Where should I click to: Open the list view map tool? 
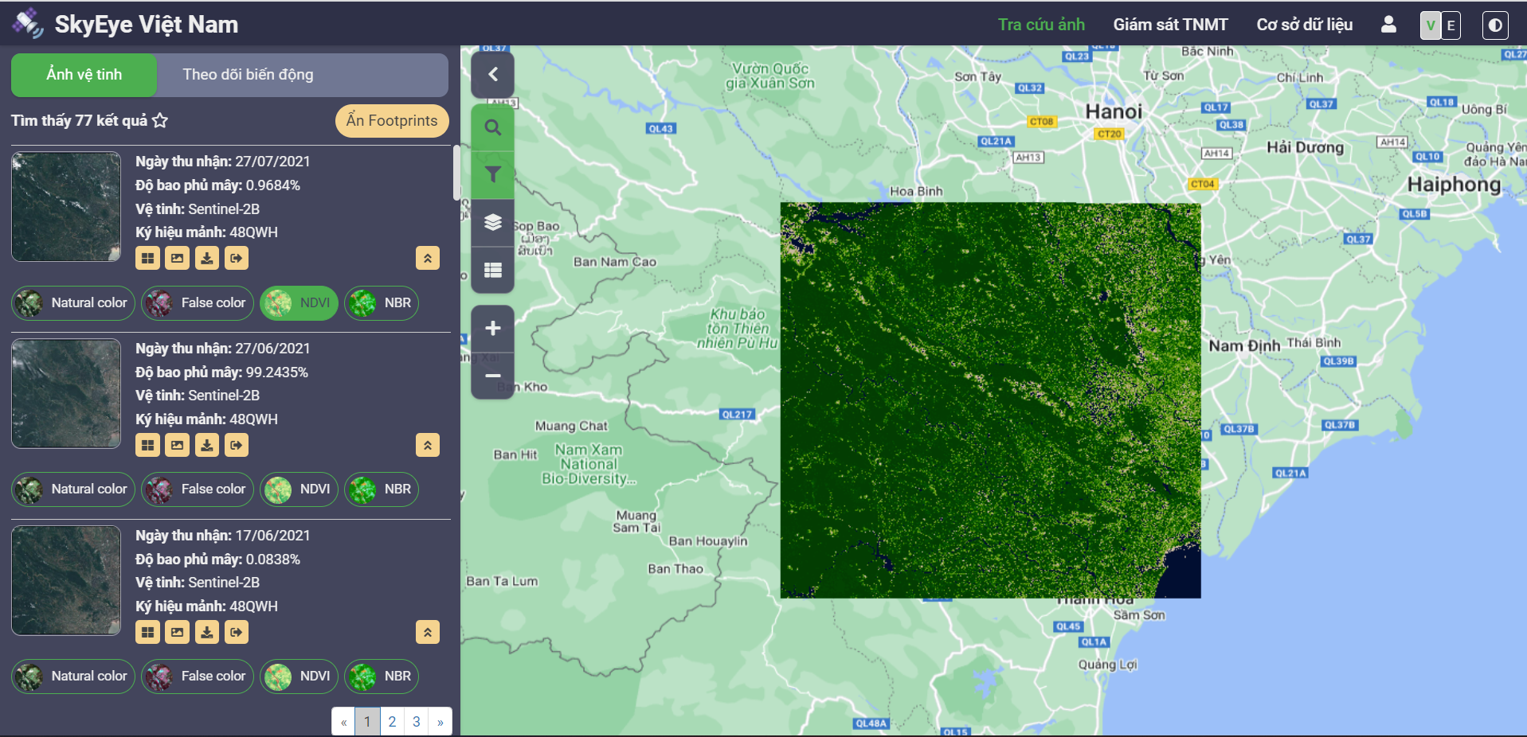[x=492, y=270]
